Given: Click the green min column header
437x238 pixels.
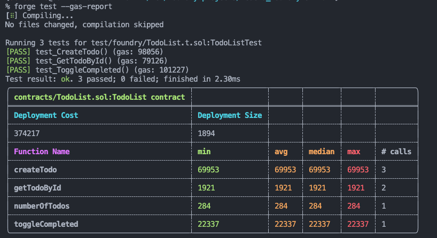Looking at the screenshot, I should click(x=205, y=152).
